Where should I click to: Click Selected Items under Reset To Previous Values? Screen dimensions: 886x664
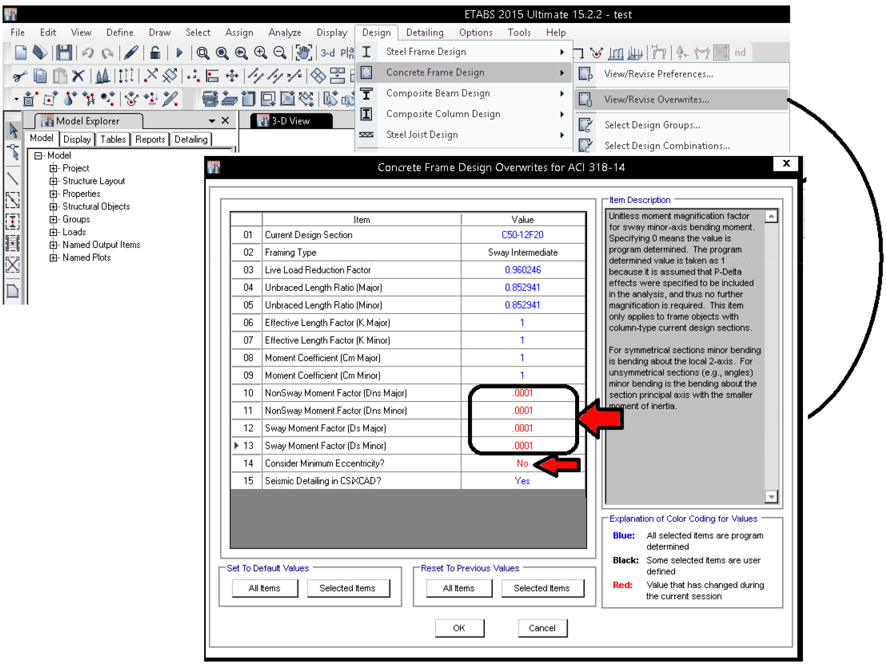pyautogui.click(x=542, y=588)
